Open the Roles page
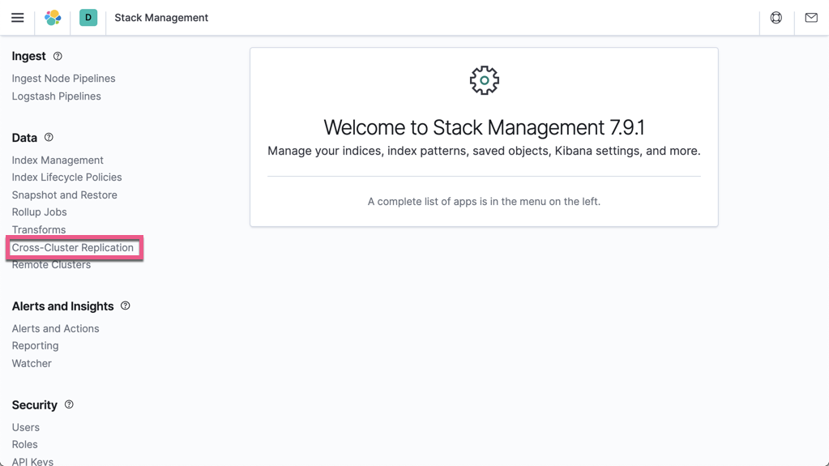Screen dimensions: 829x466 coord(25,444)
